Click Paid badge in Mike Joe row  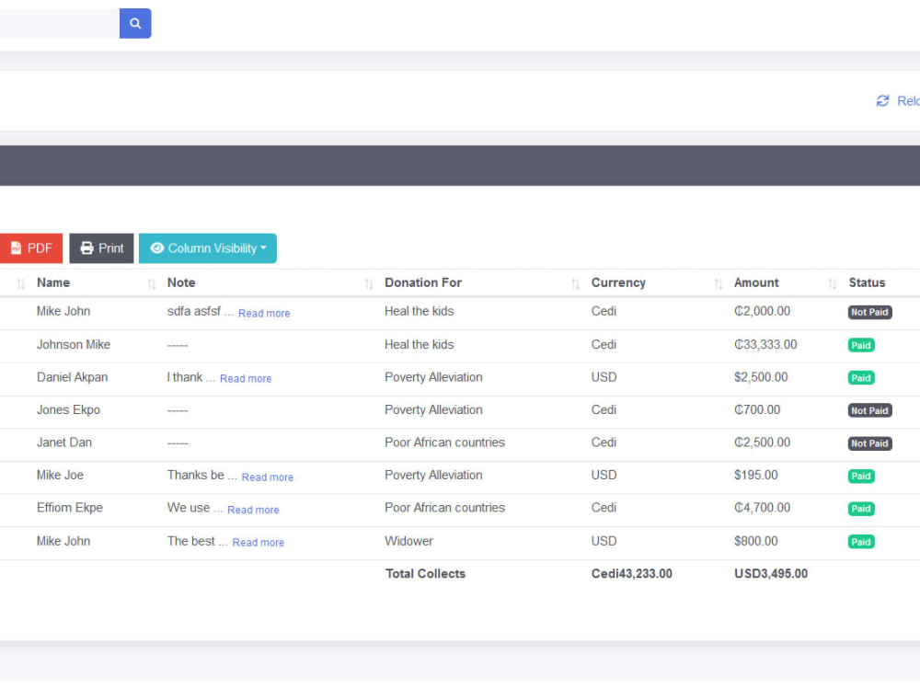[x=861, y=476]
